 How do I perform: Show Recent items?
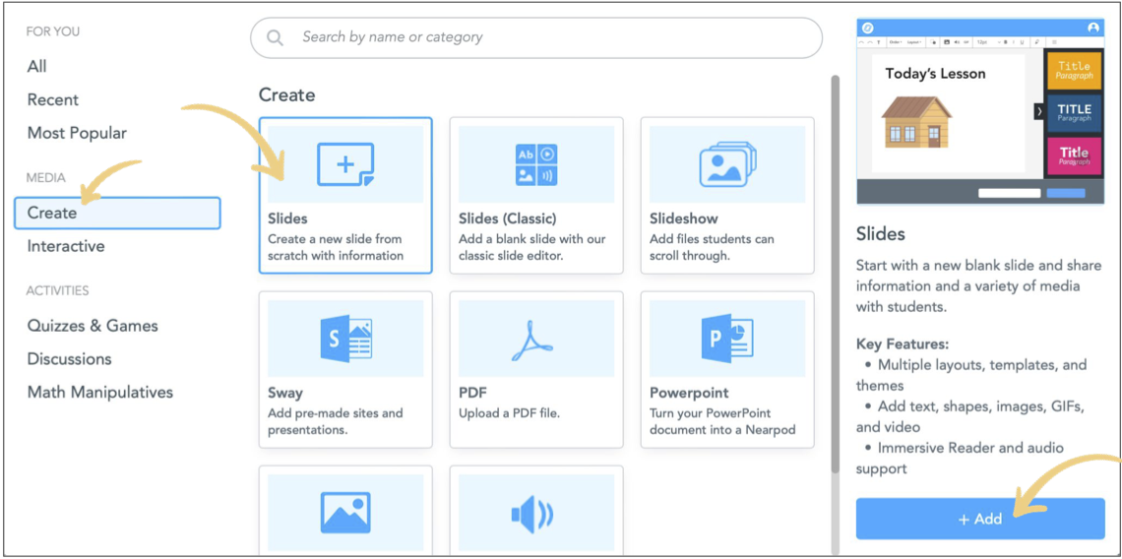53,99
